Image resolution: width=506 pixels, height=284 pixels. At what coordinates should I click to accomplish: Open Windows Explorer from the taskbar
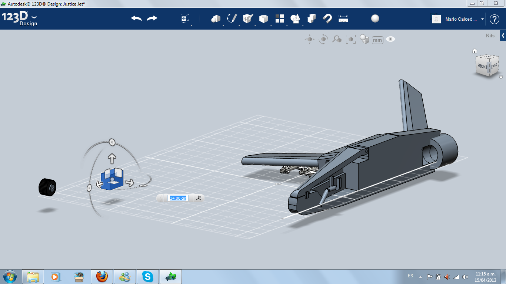point(33,277)
